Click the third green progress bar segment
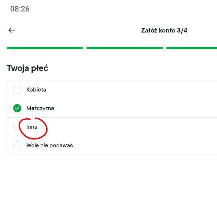Image resolution: width=217 pixels, height=223 pixels. [191, 48]
